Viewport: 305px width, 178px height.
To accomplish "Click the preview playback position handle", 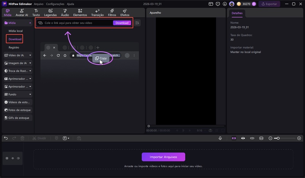I will 149,126.
